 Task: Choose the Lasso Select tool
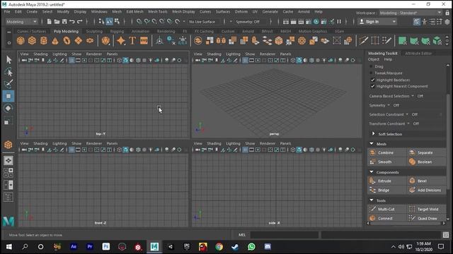click(x=8, y=72)
